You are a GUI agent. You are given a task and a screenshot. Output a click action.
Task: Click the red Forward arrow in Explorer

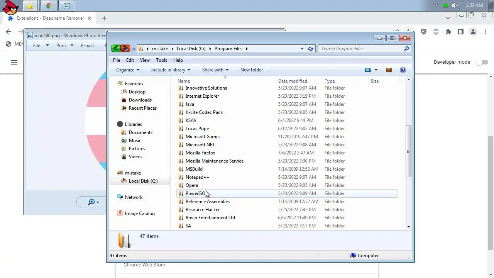tap(125, 48)
